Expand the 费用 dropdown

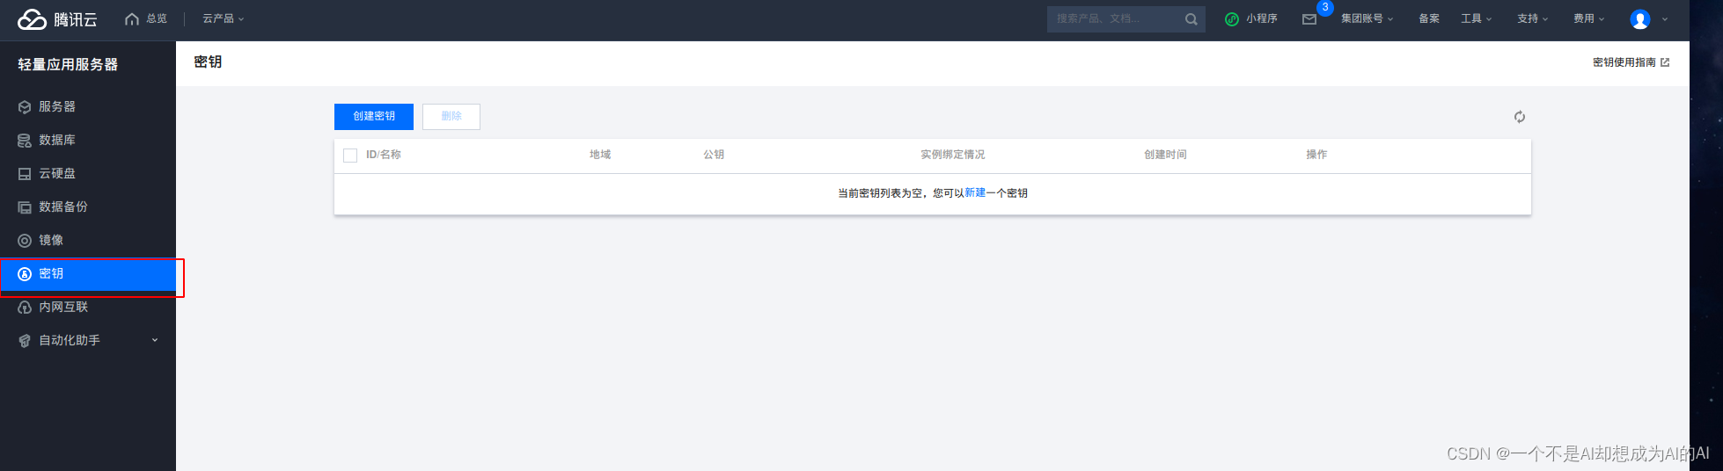coord(1589,18)
